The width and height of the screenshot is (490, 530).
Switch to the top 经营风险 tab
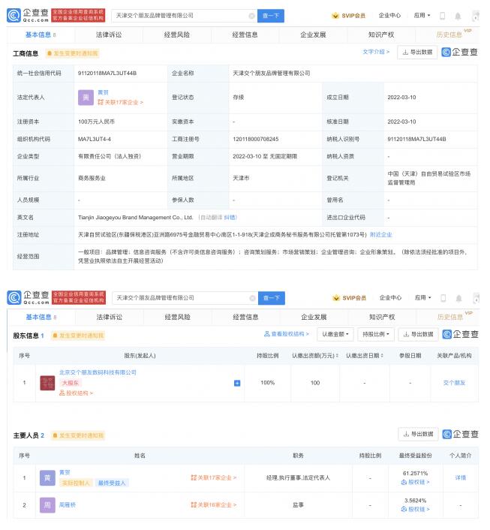[x=177, y=35]
